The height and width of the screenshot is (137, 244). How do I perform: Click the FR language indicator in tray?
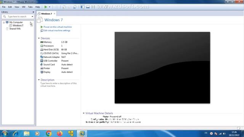click(206, 133)
